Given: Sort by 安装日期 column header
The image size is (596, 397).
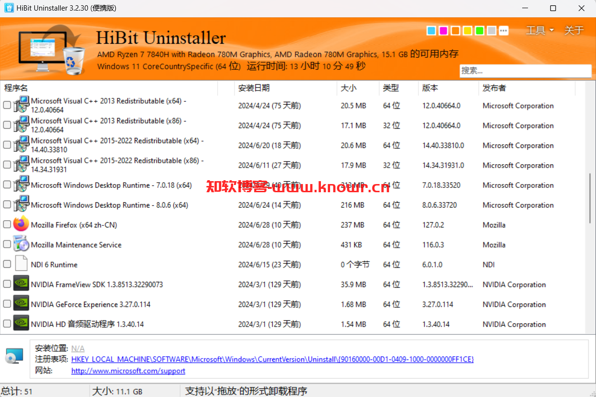Looking at the screenshot, I should pos(286,88).
